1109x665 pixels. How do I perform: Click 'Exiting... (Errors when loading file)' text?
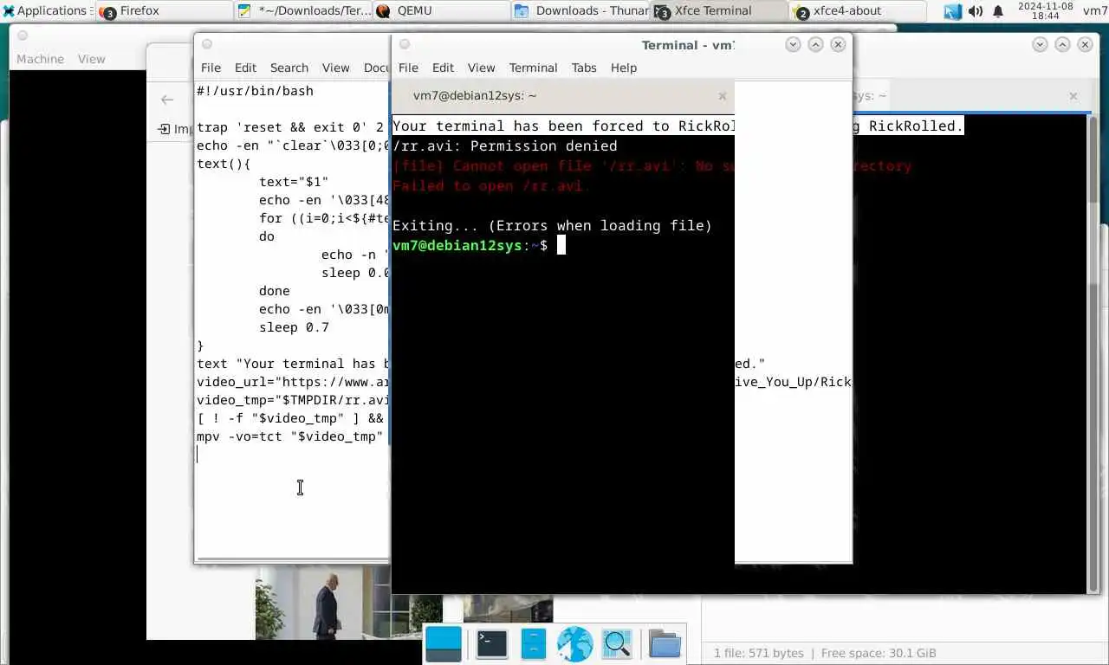pyautogui.click(x=552, y=225)
